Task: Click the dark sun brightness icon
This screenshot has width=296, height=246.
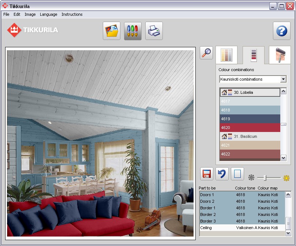Action: [x=251, y=177]
